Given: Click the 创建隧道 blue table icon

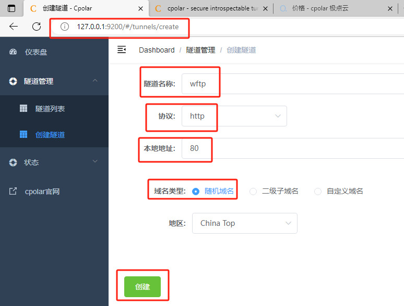Looking at the screenshot, I should [x=23, y=134].
